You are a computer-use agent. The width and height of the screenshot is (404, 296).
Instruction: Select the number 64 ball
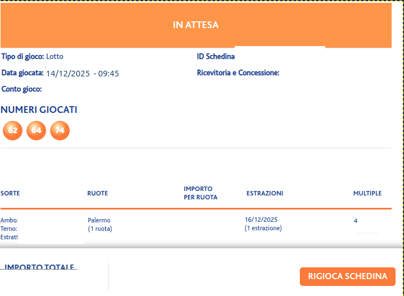[37, 130]
